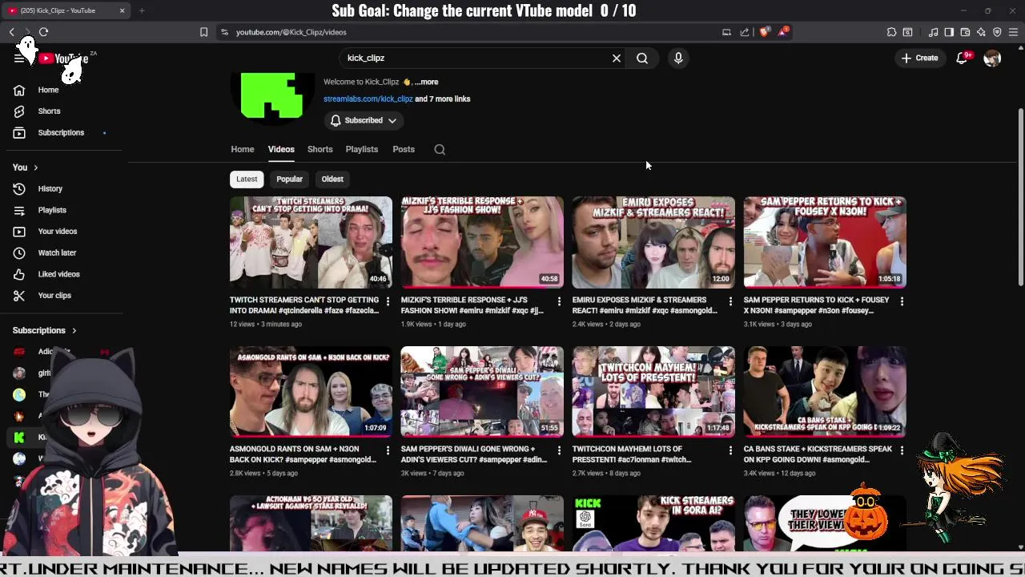The width and height of the screenshot is (1025, 577).
Task: Expand the Subscriptions section chevron
Action: tap(74, 330)
